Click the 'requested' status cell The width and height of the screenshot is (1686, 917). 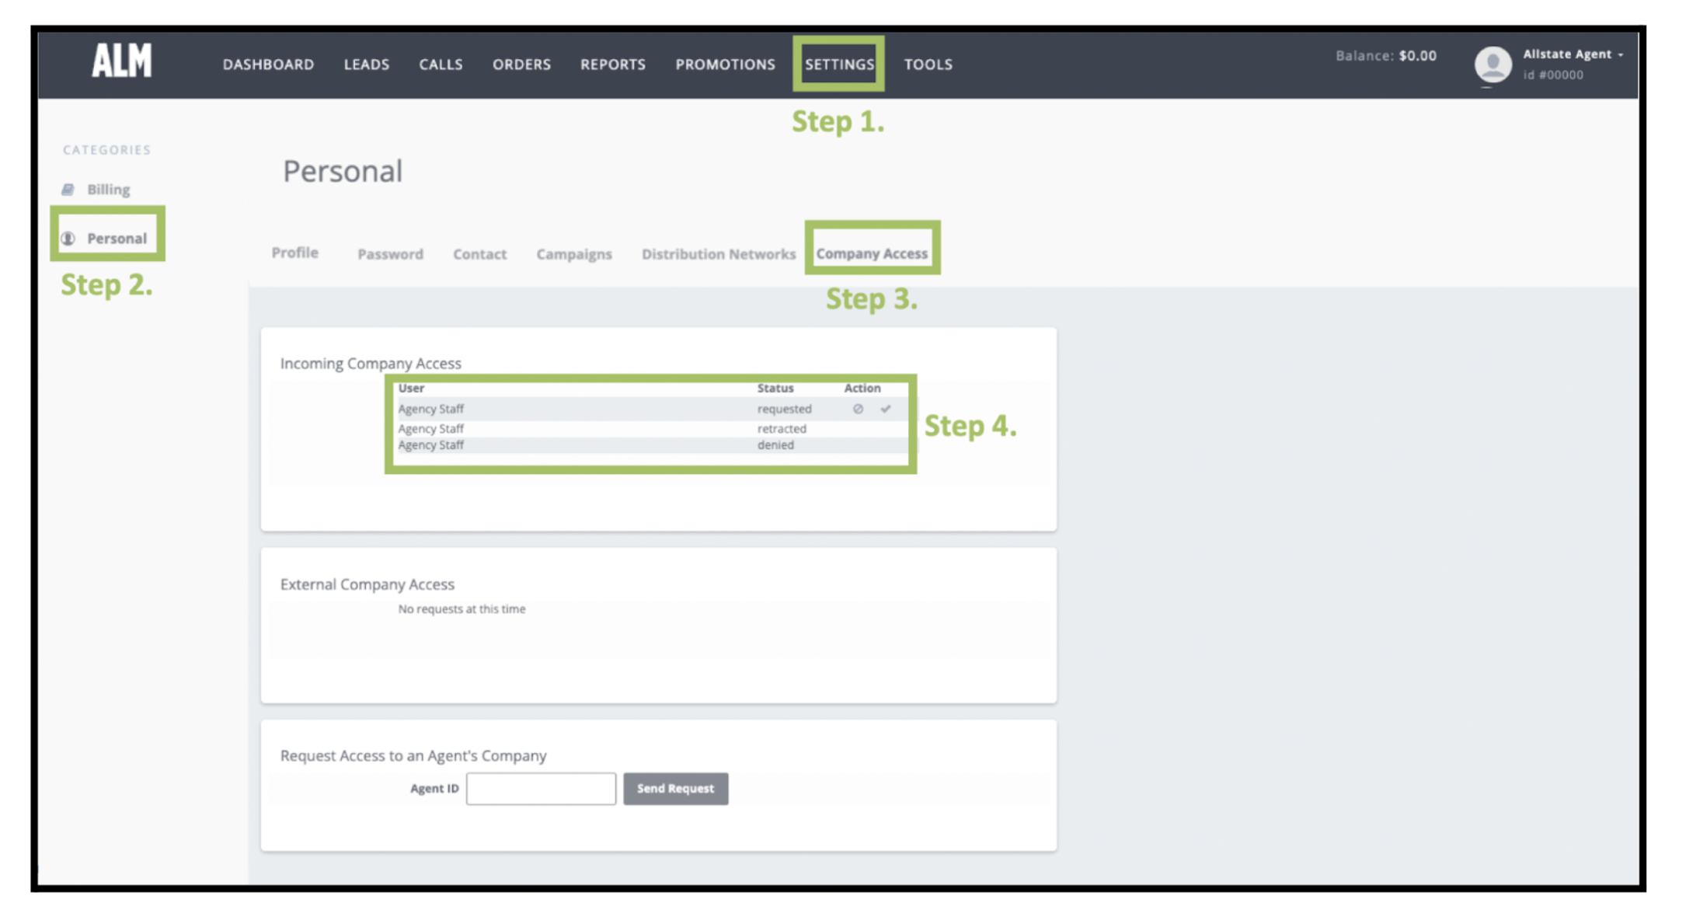coord(784,409)
